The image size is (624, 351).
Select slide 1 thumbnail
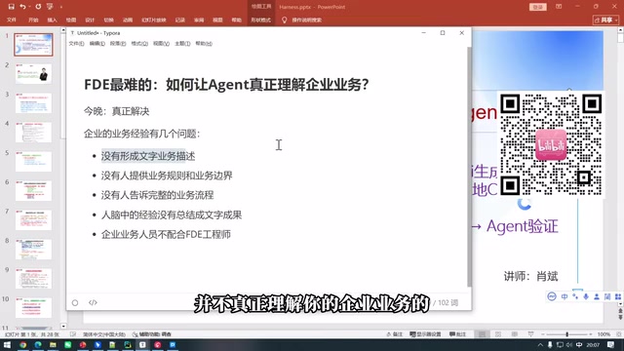pyautogui.click(x=33, y=45)
